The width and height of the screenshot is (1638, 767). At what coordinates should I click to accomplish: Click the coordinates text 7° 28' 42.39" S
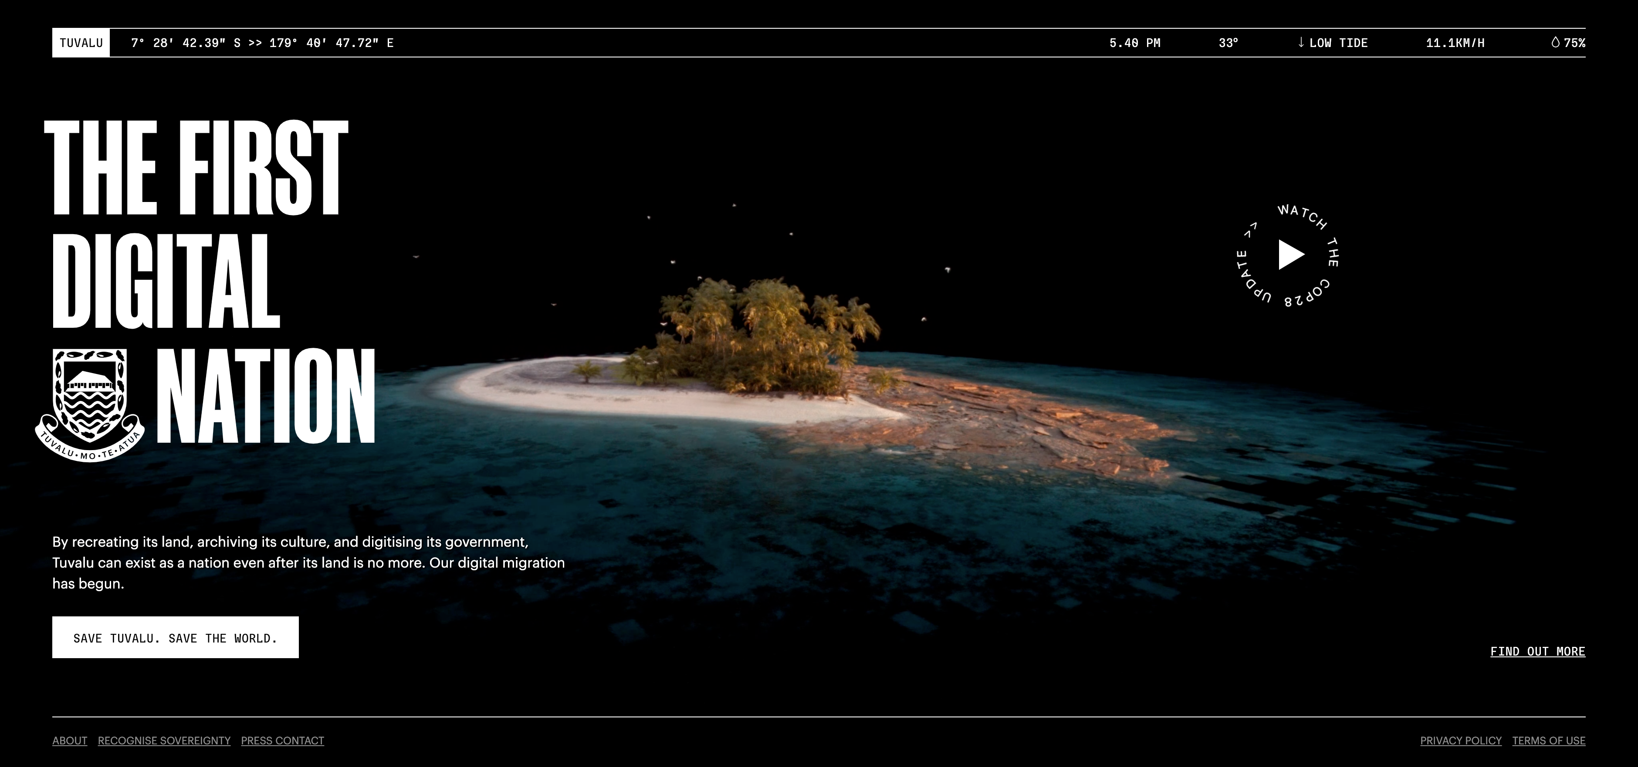click(x=186, y=43)
